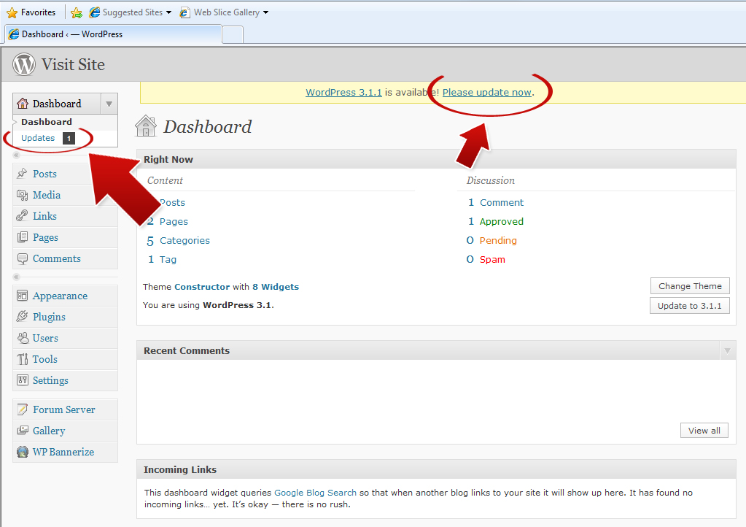Click the Plugins plug icon
The image size is (746, 527).
tap(22, 317)
